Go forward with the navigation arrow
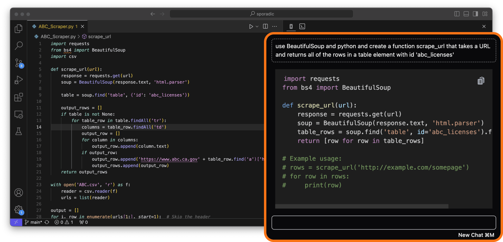The height and width of the screenshot is (242, 503). [162, 14]
